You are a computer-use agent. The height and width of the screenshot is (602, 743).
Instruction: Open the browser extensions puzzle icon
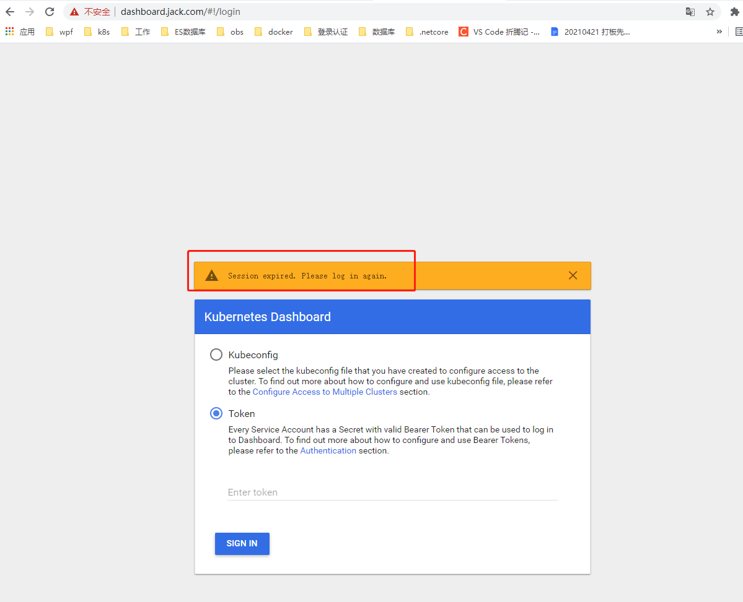click(734, 12)
